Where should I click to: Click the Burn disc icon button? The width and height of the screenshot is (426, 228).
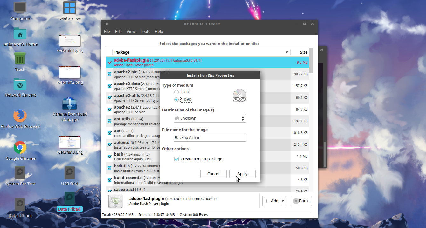click(296, 201)
